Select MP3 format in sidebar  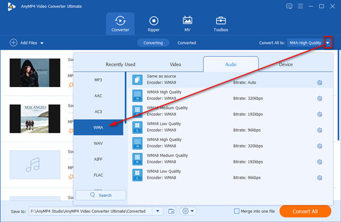tap(98, 80)
